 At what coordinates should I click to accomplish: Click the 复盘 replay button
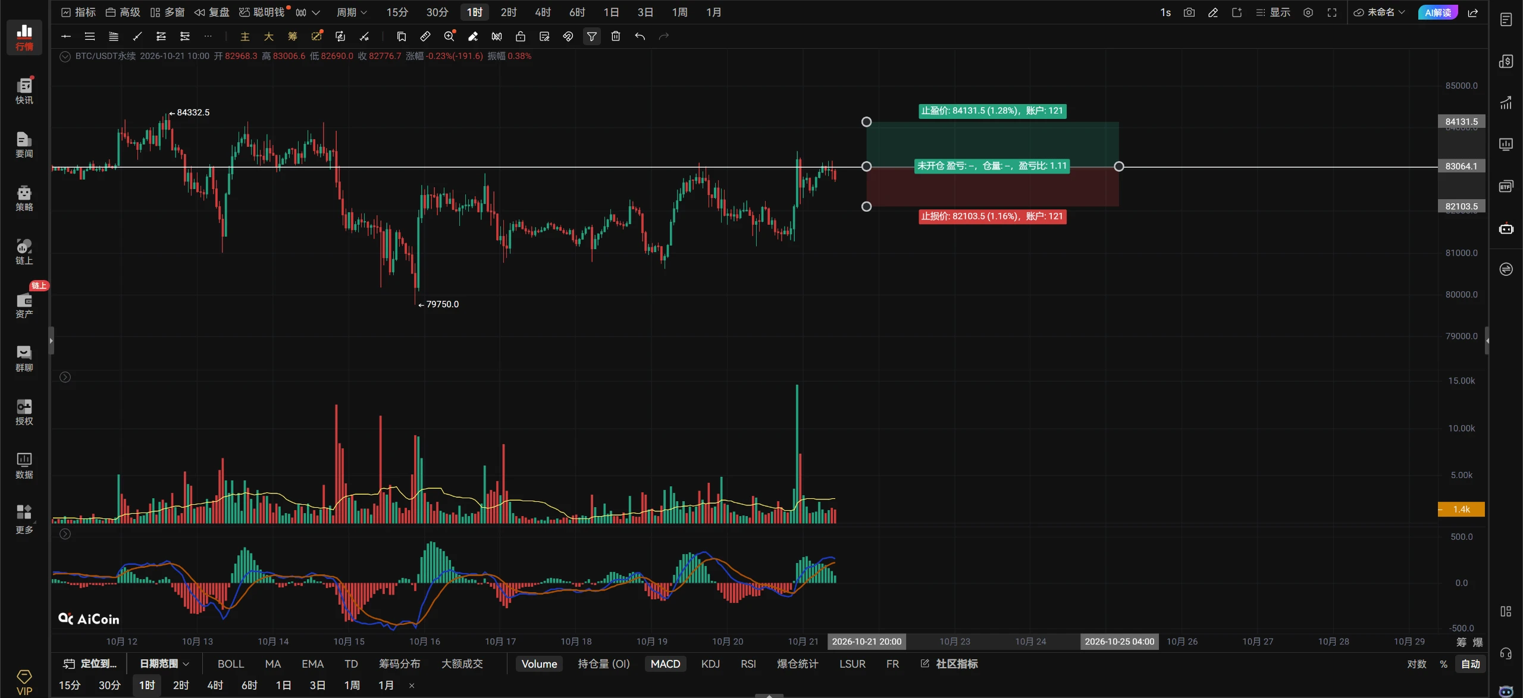click(212, 12)
